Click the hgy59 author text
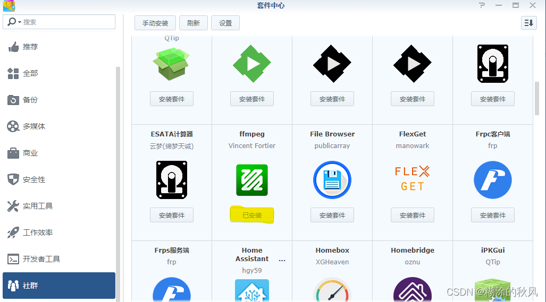Screen dimensions: 546x302 pos(252,270)
